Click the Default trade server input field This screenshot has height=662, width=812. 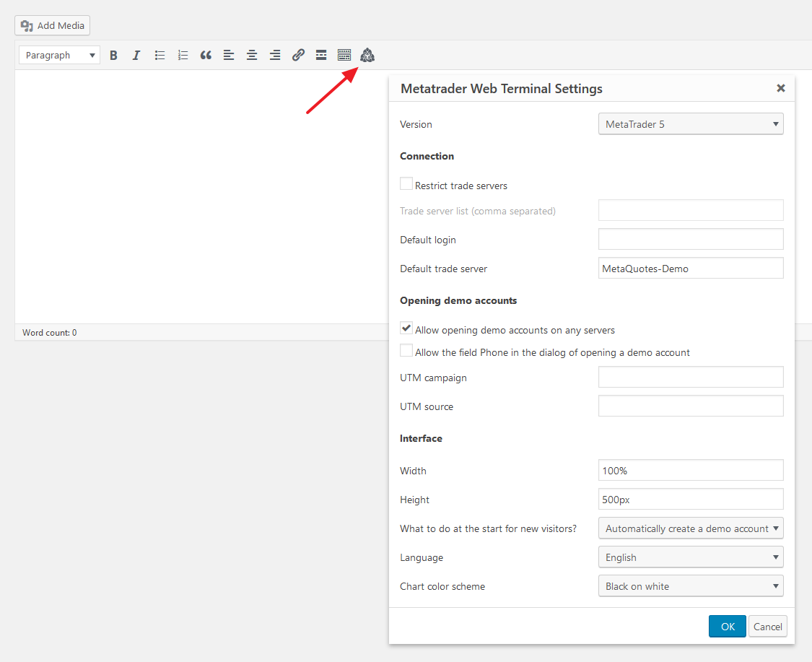pyautogui.click(x=691, y=269)
